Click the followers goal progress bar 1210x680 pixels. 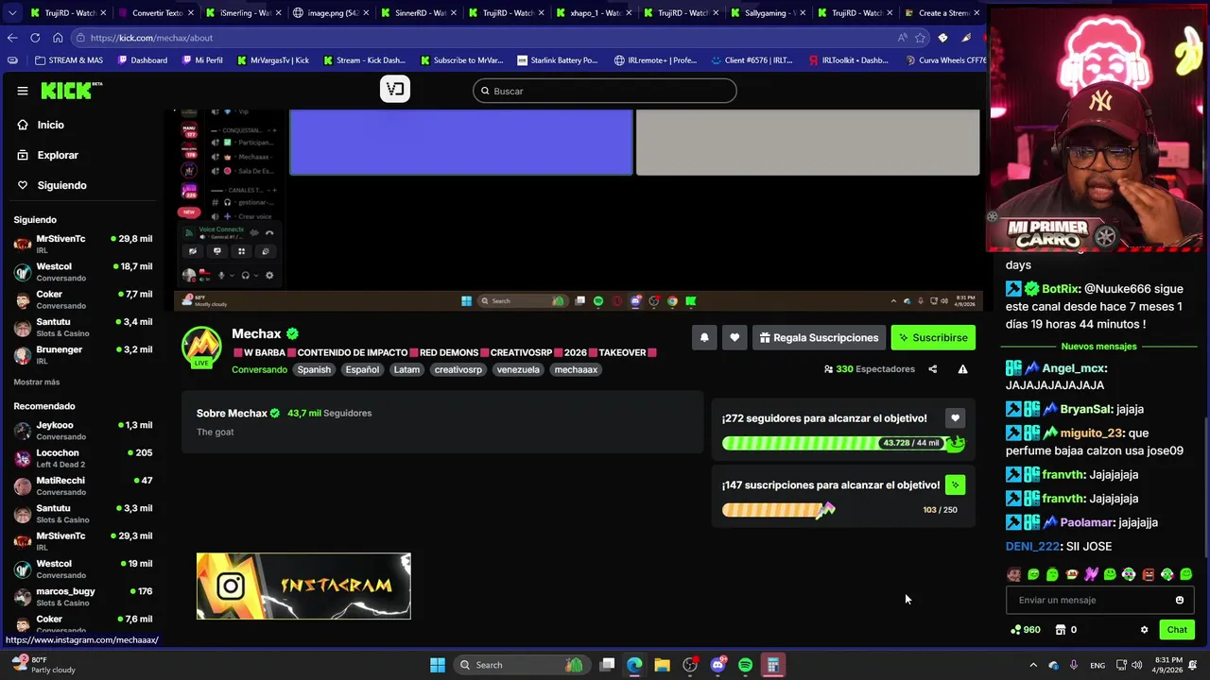843,443
